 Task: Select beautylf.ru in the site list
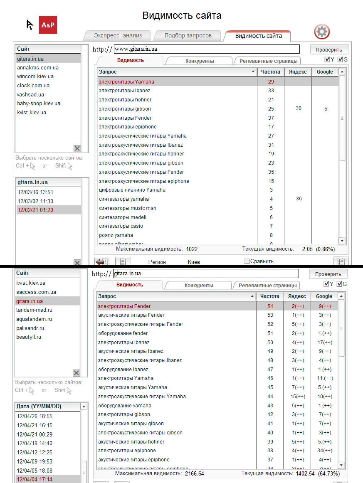tap(47, 337)
